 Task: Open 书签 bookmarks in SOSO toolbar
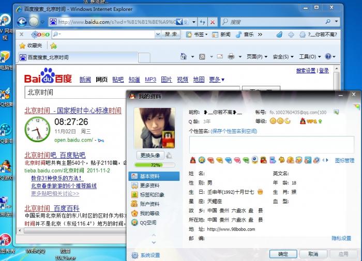tap(197, 35)
